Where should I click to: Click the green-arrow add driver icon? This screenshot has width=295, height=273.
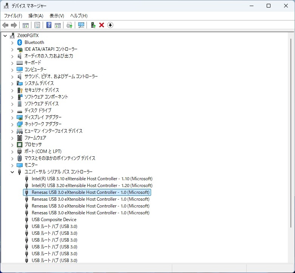tap(93, 25)
